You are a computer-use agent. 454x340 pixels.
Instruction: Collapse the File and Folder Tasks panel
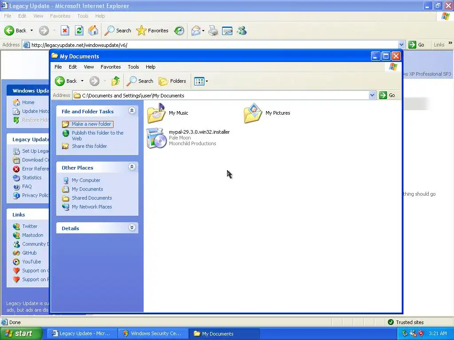[132, 111]
